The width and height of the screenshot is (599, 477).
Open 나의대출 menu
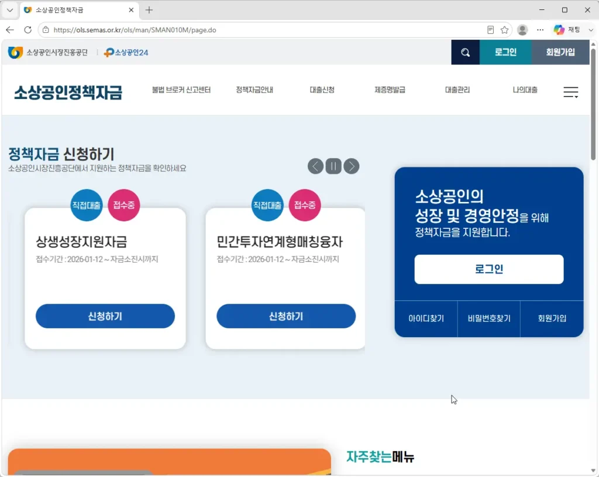(525, 90)
